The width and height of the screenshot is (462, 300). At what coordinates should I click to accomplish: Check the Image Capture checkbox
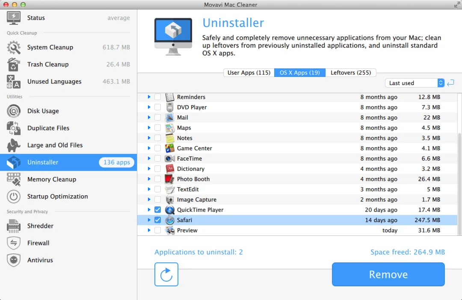click(x=157, y=199)
